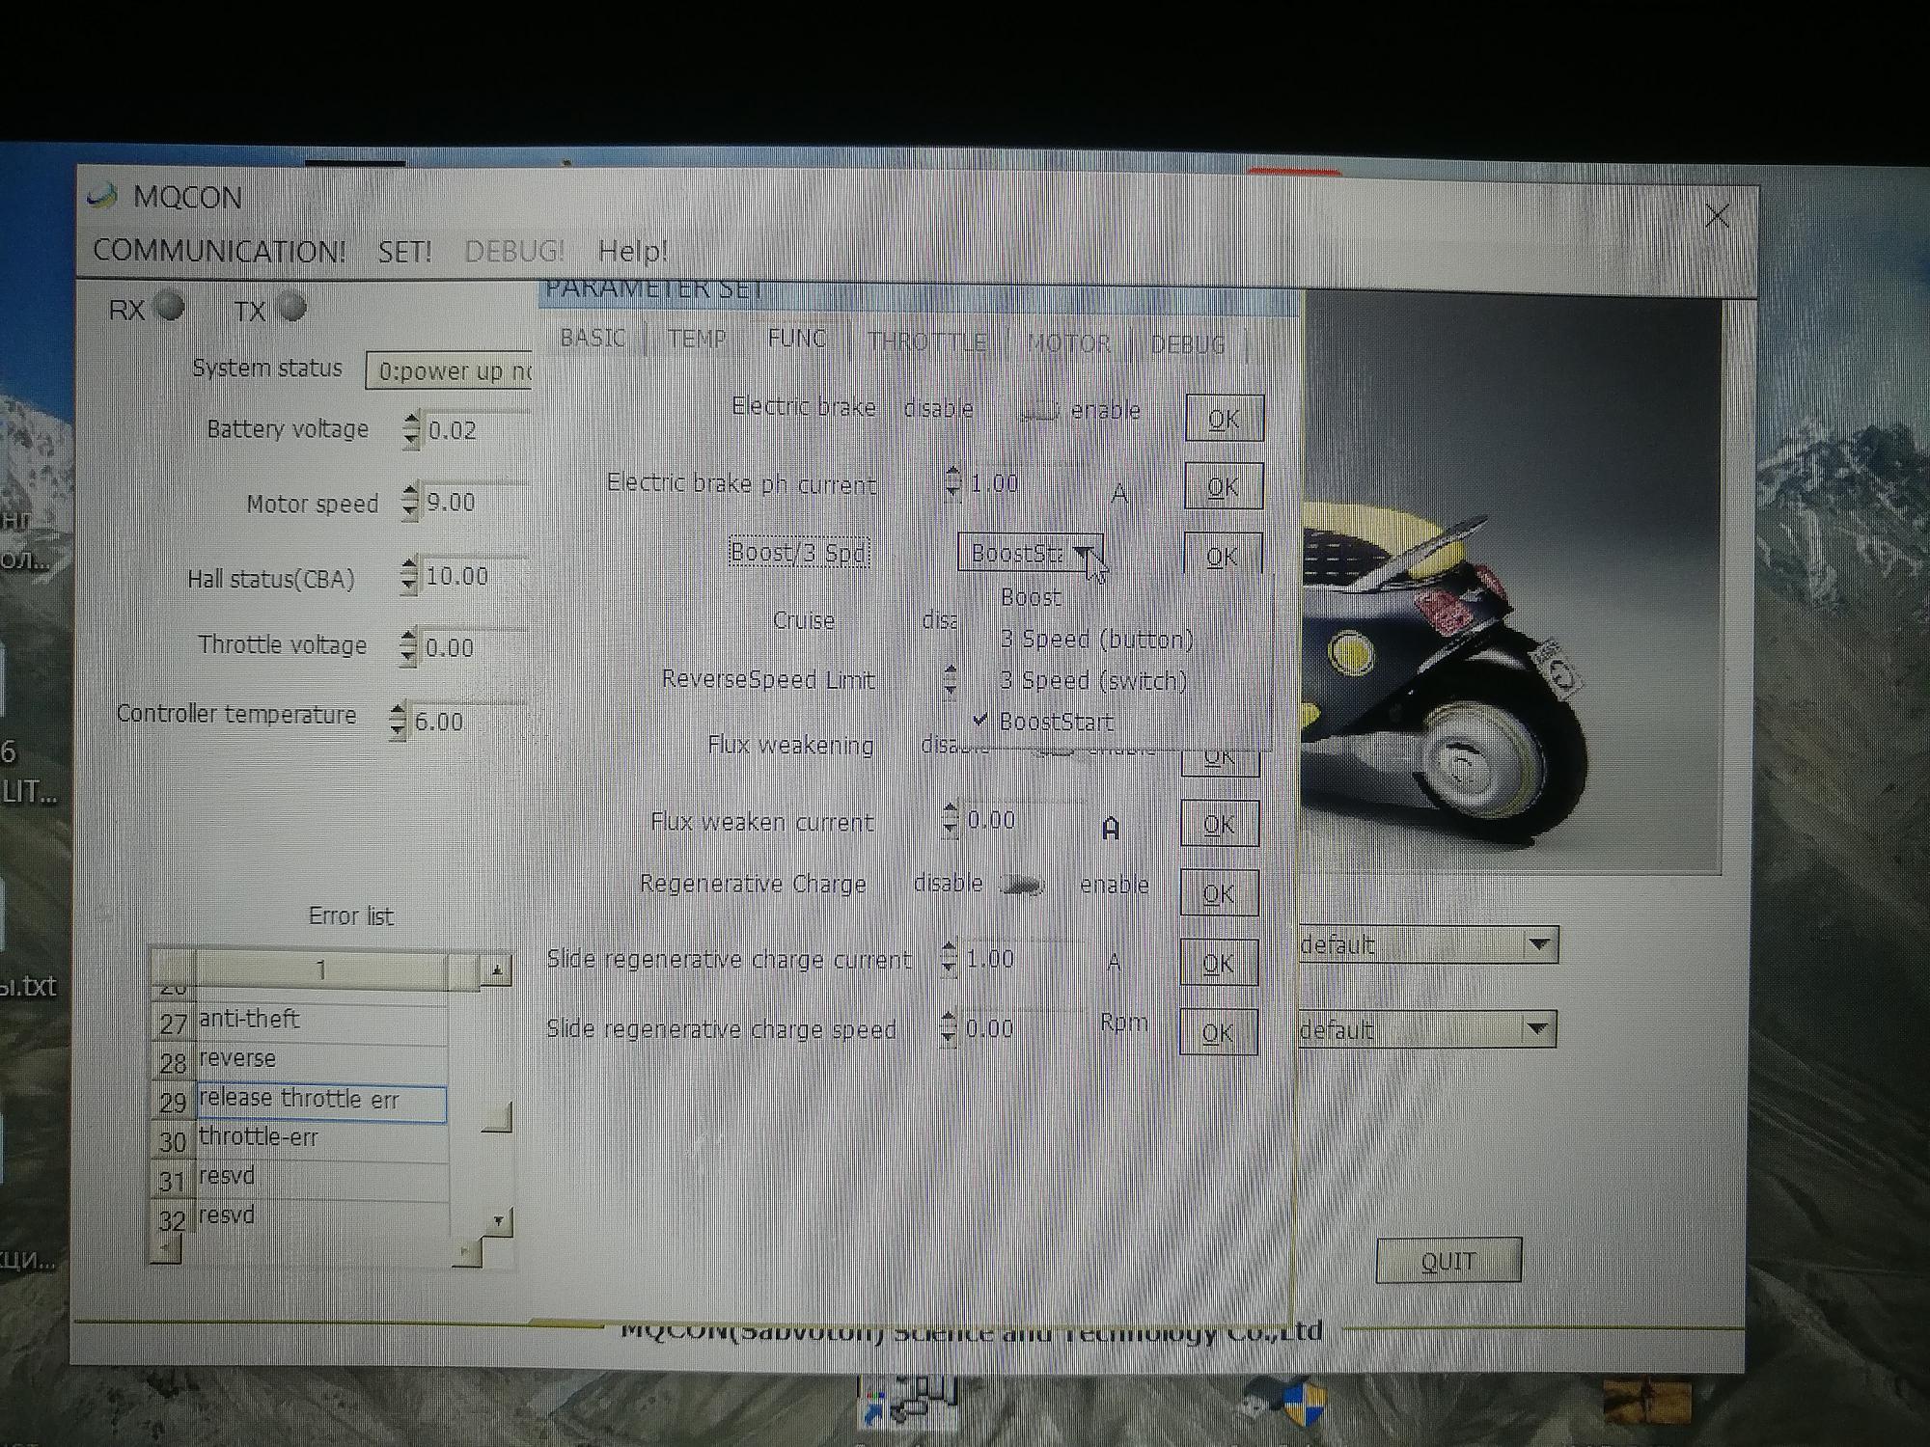This screenshot has height=1447, width=1930.
Task: Select 3 Speed (button) option
Action: pyautogui.click(x=1096, y=640)
